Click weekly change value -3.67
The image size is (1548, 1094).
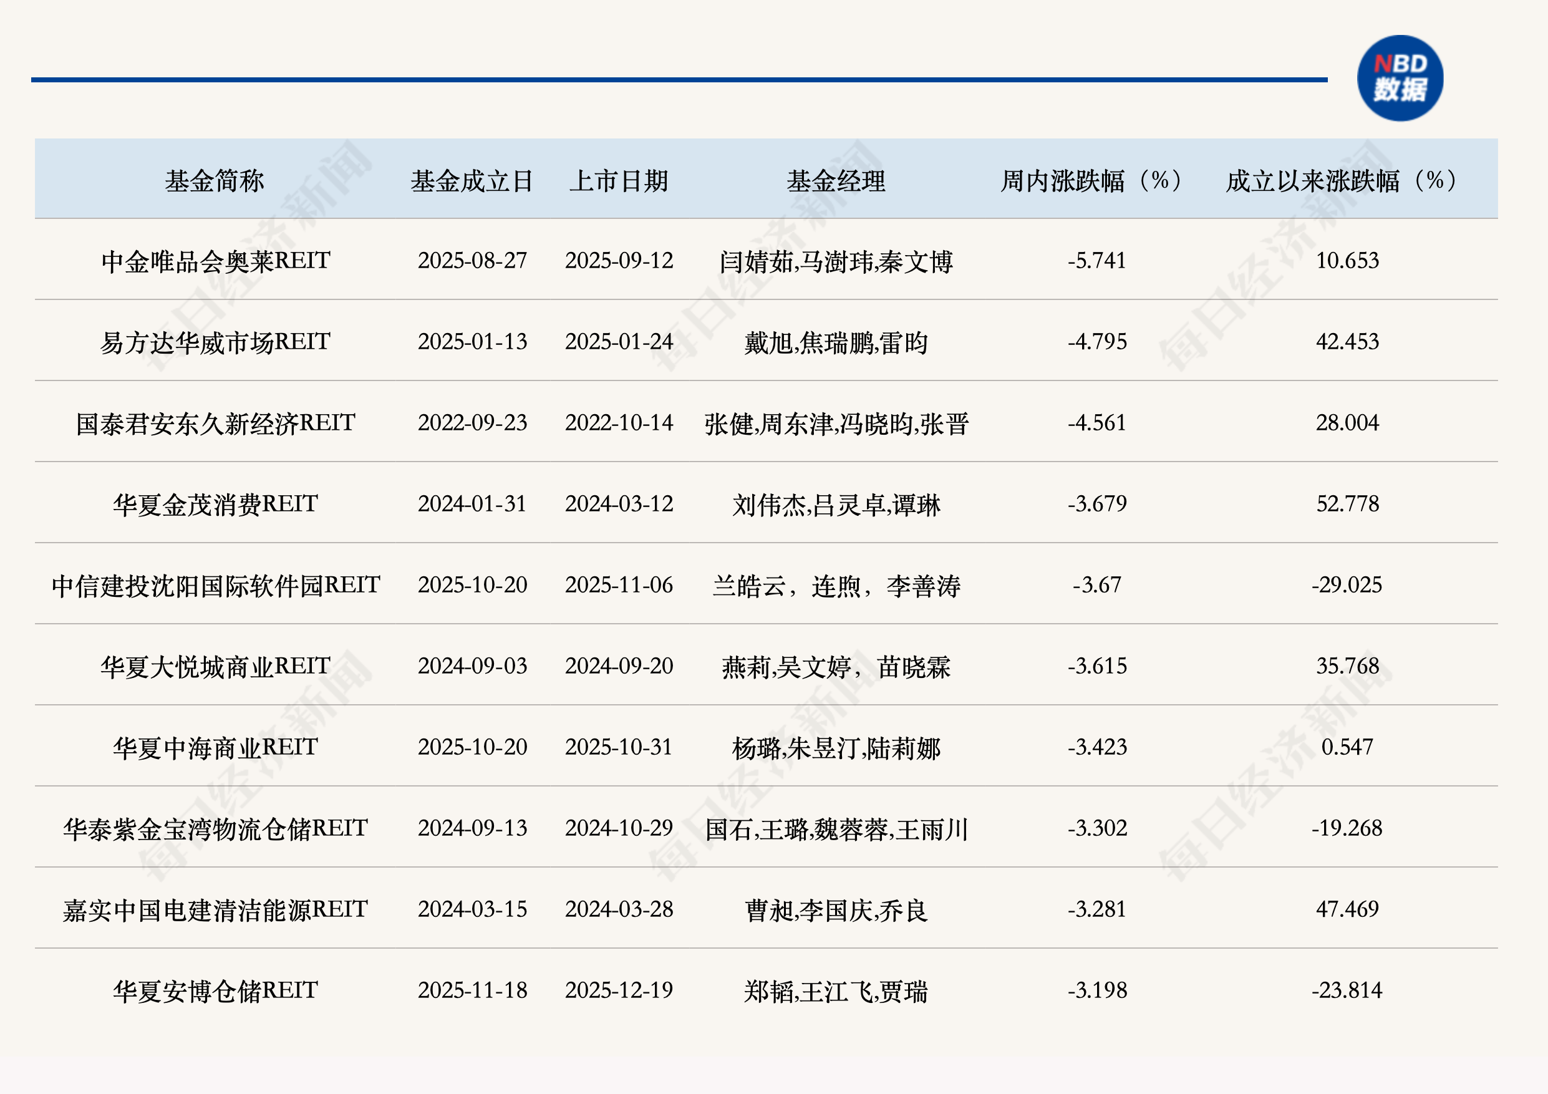click(x=1097, y=584)
